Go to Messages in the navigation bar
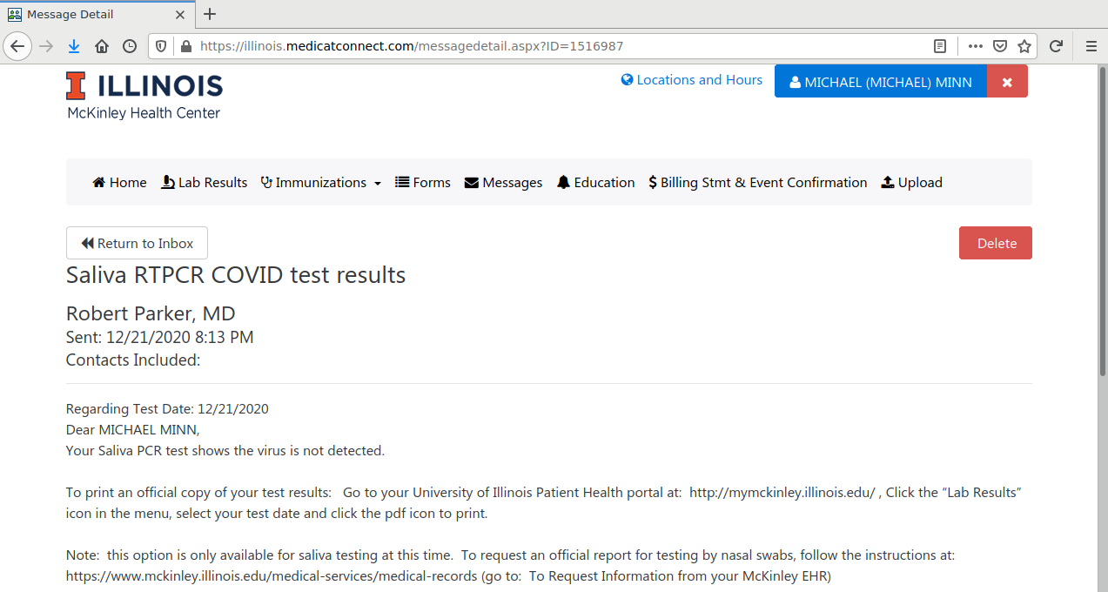The image size is (1108, 592). click(x=503, y=183)
